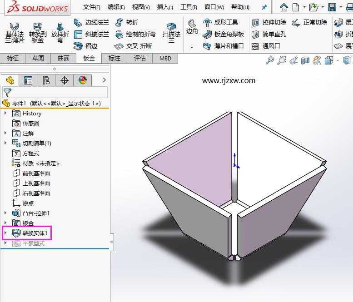The image size is (353, 302).
Task: Select the 拉伸切除 extruded cut tool
Action: pos(269,22)
